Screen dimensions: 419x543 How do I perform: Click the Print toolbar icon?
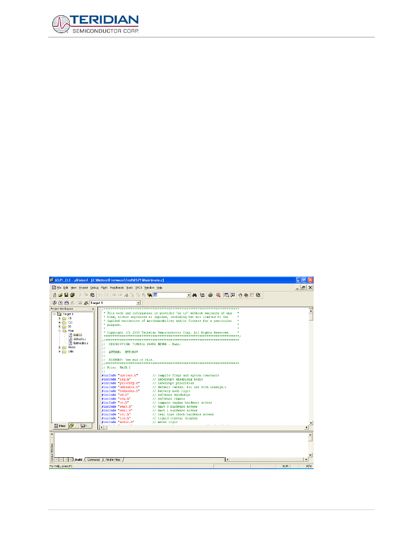tap(210, 295)
